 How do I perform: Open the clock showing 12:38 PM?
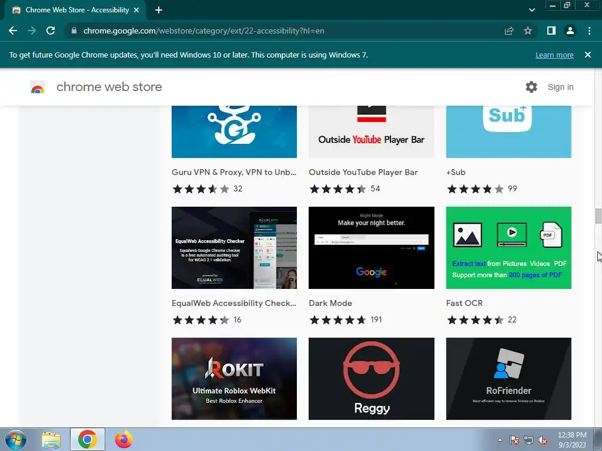[572, 440]
